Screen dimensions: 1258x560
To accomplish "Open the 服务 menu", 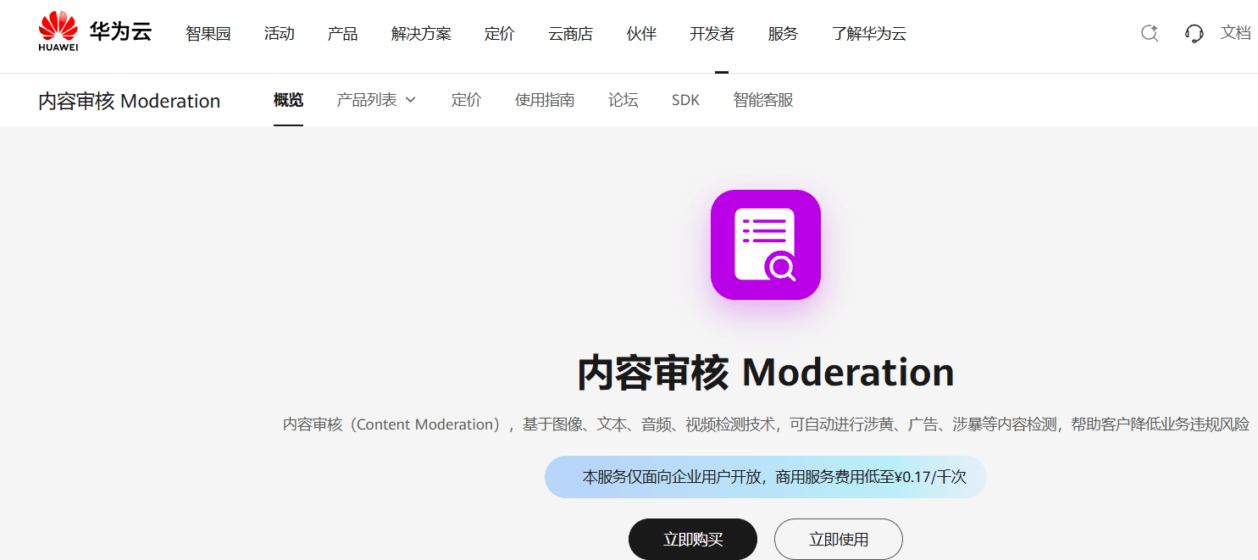I will pos(783,34).
